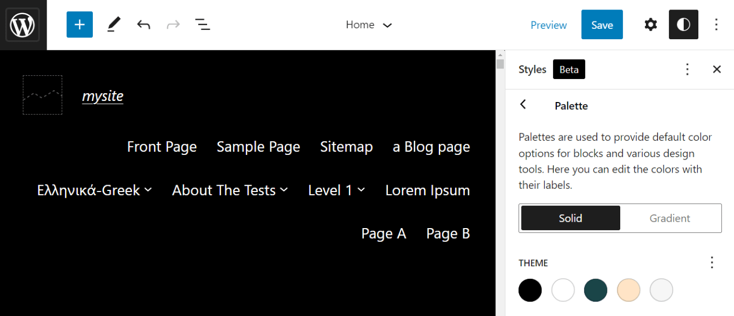
Task: Toggle the Styles half-circle icon
Action: pyautogui.click(x=684, y=25)
